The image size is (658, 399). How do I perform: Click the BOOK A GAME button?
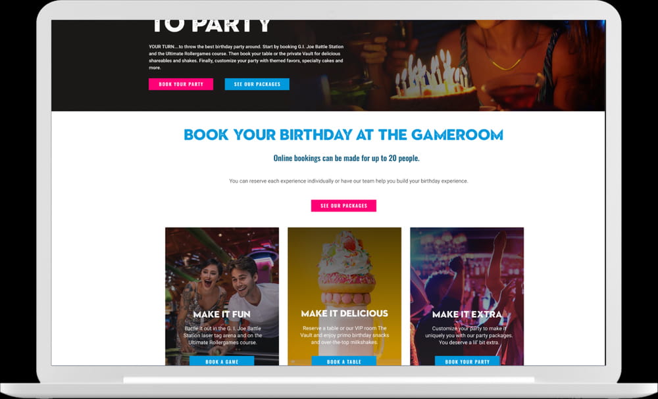click(x=222, y=362)
